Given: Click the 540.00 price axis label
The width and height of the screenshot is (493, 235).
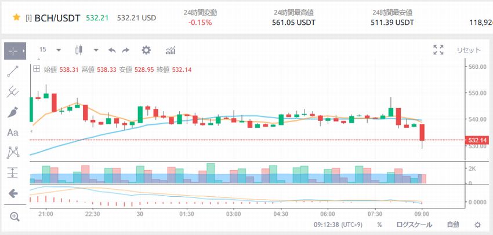Looking at the screenshot, I should [x=476, y=119].
